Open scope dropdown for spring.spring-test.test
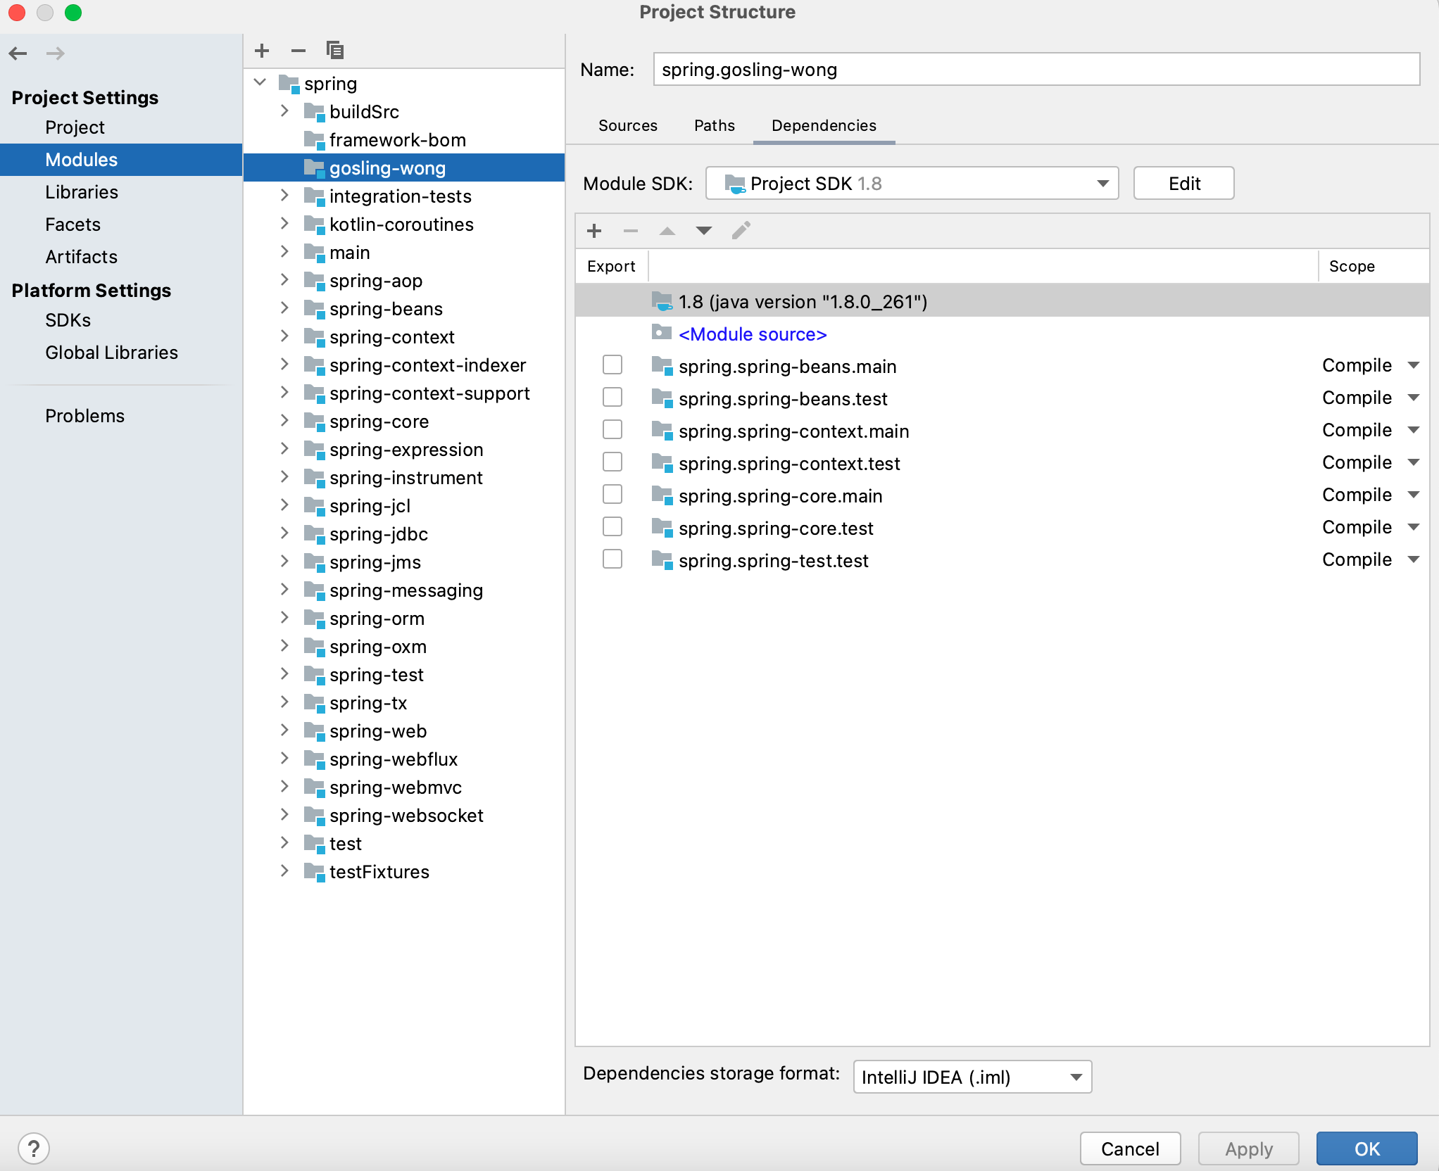The height and width of the screenshot is (1171, 1439). 1413,559
